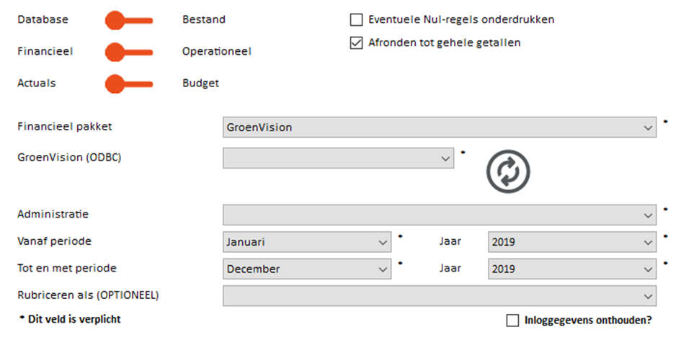Click the Bestand label
The height and width of the screenshot is (345, 681).
tap(204, 19)
